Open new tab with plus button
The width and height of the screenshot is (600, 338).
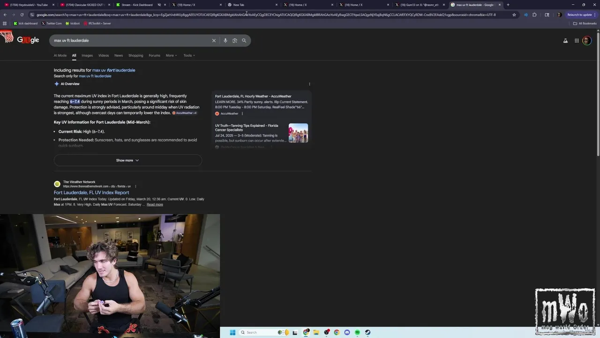click(x=508, y=5)
